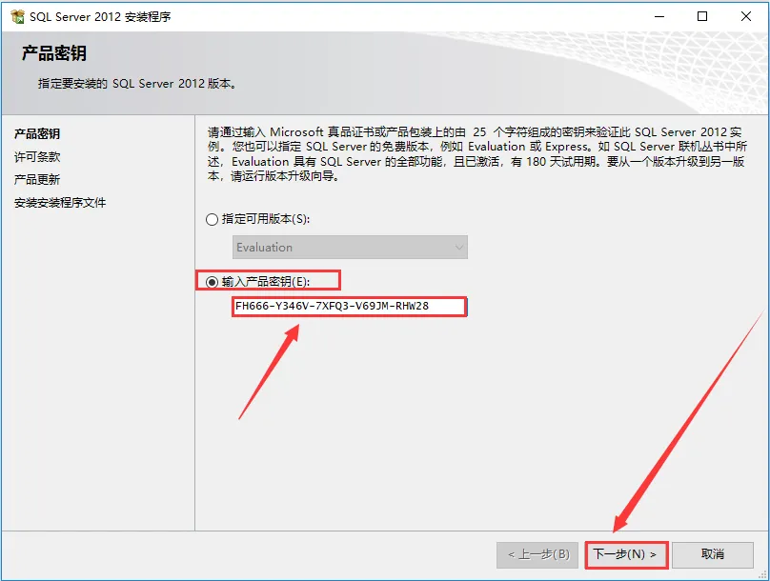Select the 指定可用版本(S) radio button
The image size is (770, 581).
point(213,219)
